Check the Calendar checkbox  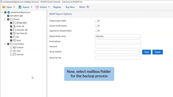coord(11,54)
